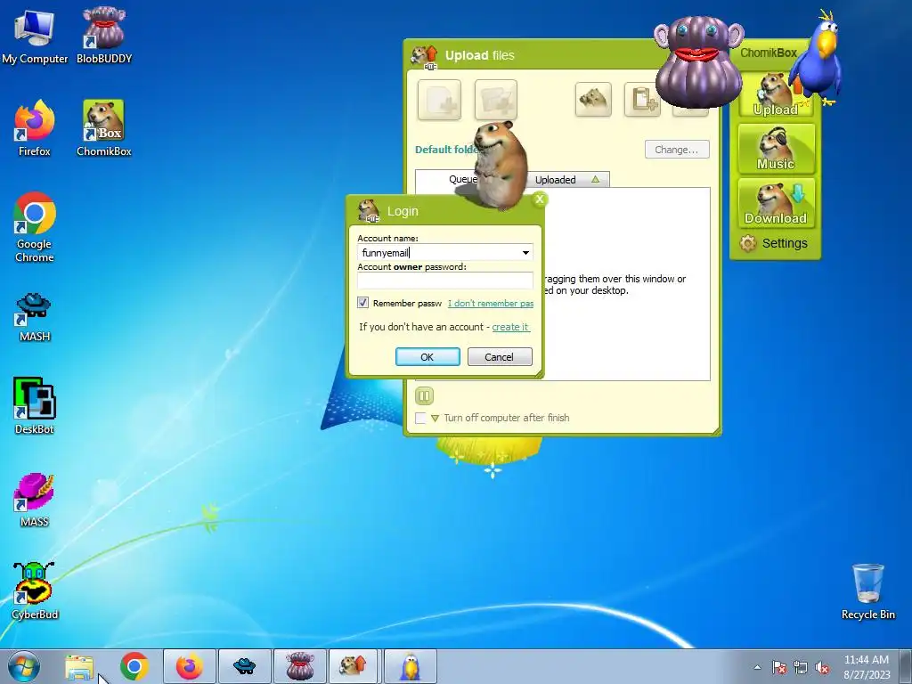The height and width of the screenshot is (684, 912).
Task: Open the Music section in ChomikBox sidebar
Action: pos(776,149)
